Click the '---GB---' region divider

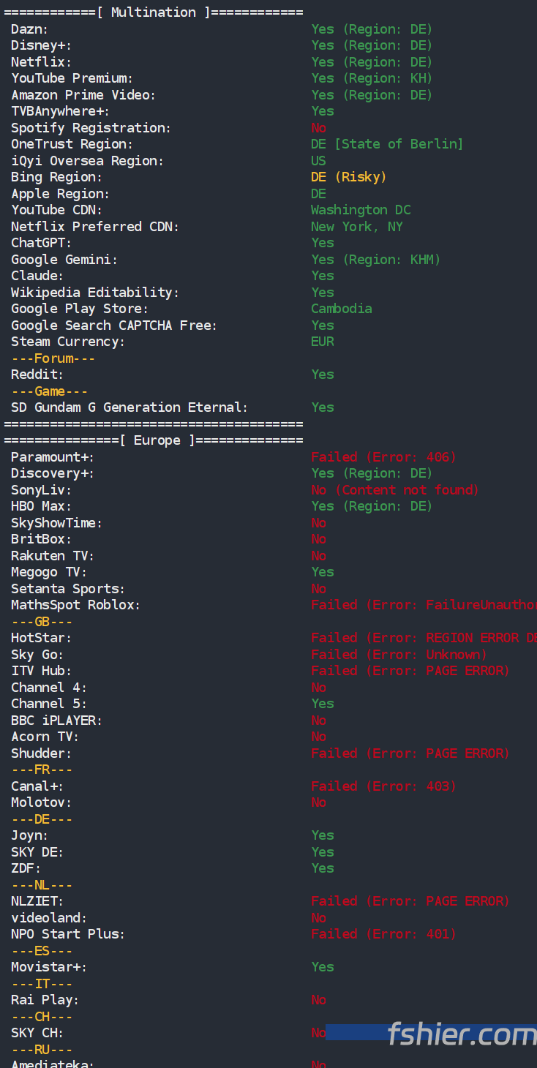coord(41,622)
